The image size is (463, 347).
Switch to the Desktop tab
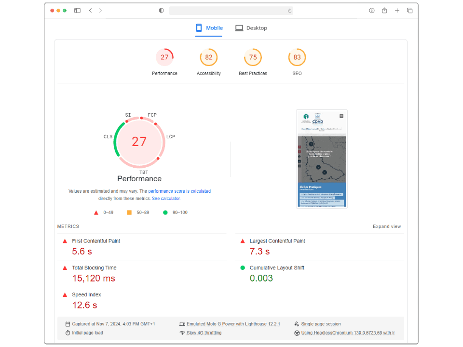point(251,28)
